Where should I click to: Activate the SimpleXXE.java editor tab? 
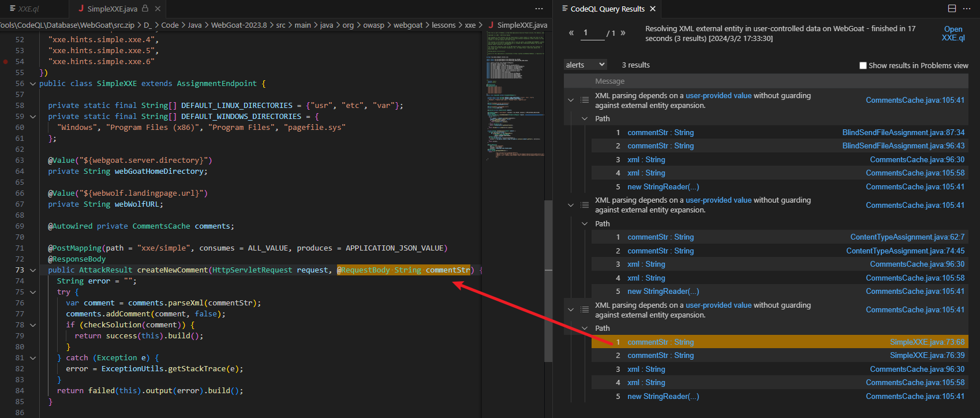(x=112, y=9)
